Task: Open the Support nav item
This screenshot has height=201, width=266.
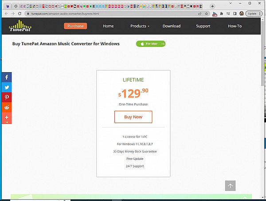Action: pyautogui.click(x=203, y=26)
